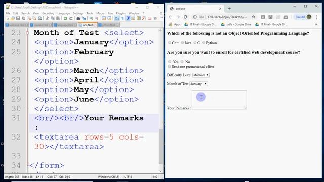Choose the No radio button
Viewport: 324px width, 182px height.
pos(182,61)
